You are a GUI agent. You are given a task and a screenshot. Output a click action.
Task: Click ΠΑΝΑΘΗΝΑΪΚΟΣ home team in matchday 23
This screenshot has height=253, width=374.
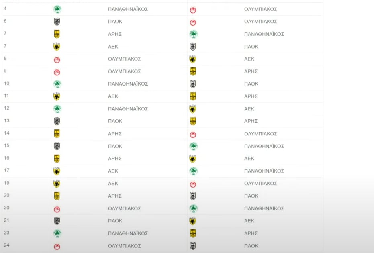click(128, 233)
